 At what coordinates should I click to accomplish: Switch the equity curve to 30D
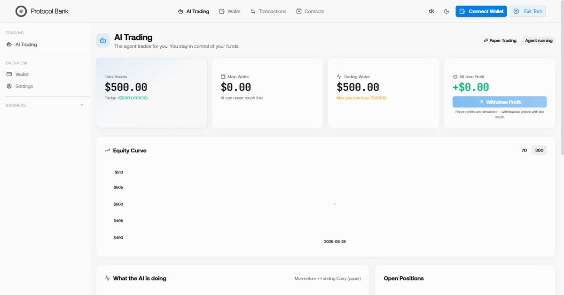(x=539, y=151)
